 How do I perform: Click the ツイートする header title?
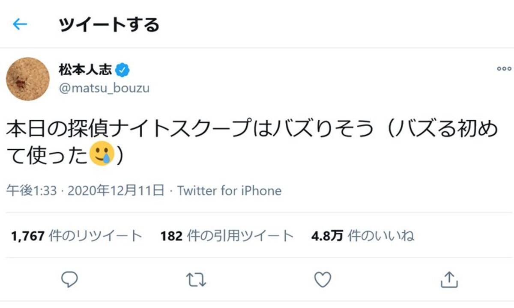pyautogui.click(x=109, y=24)
